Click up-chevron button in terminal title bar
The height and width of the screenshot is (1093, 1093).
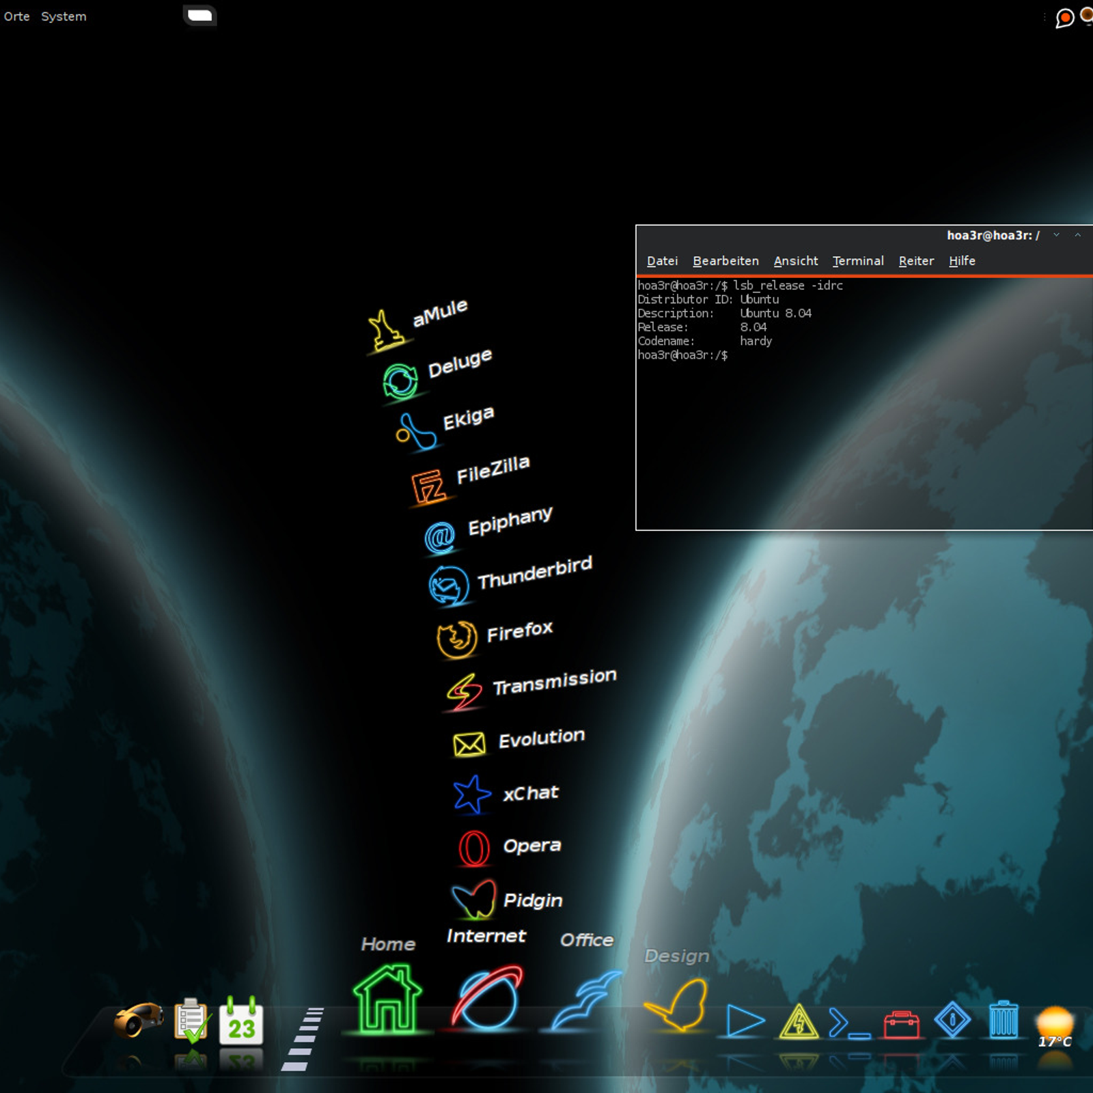[x=1078, y=235]
